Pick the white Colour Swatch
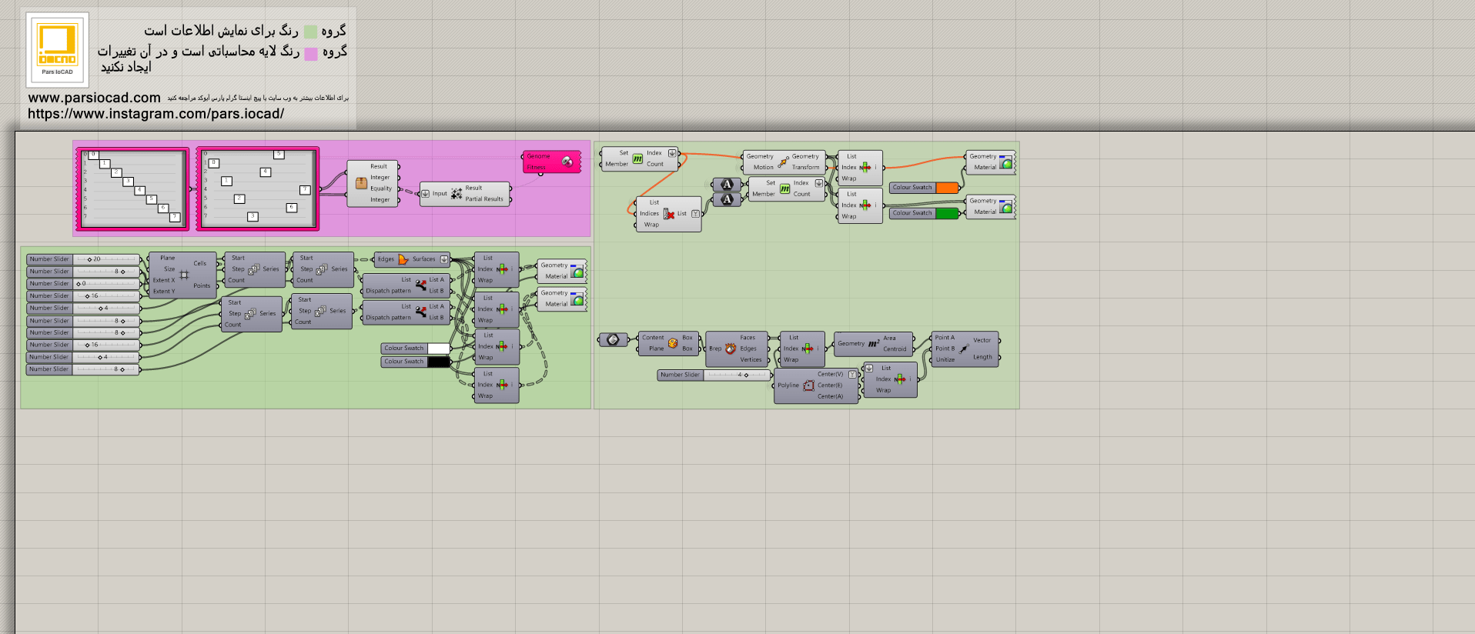Screen dimensions: 1475x634 [x=416, y=349]
